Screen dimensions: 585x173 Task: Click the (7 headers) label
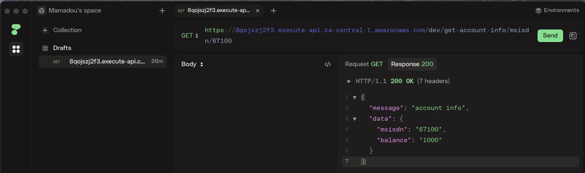tap(433, 81)
